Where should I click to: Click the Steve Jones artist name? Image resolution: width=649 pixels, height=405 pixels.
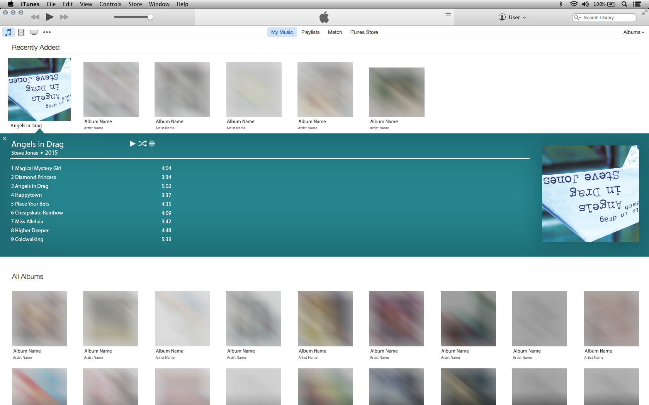click(25, 153)
